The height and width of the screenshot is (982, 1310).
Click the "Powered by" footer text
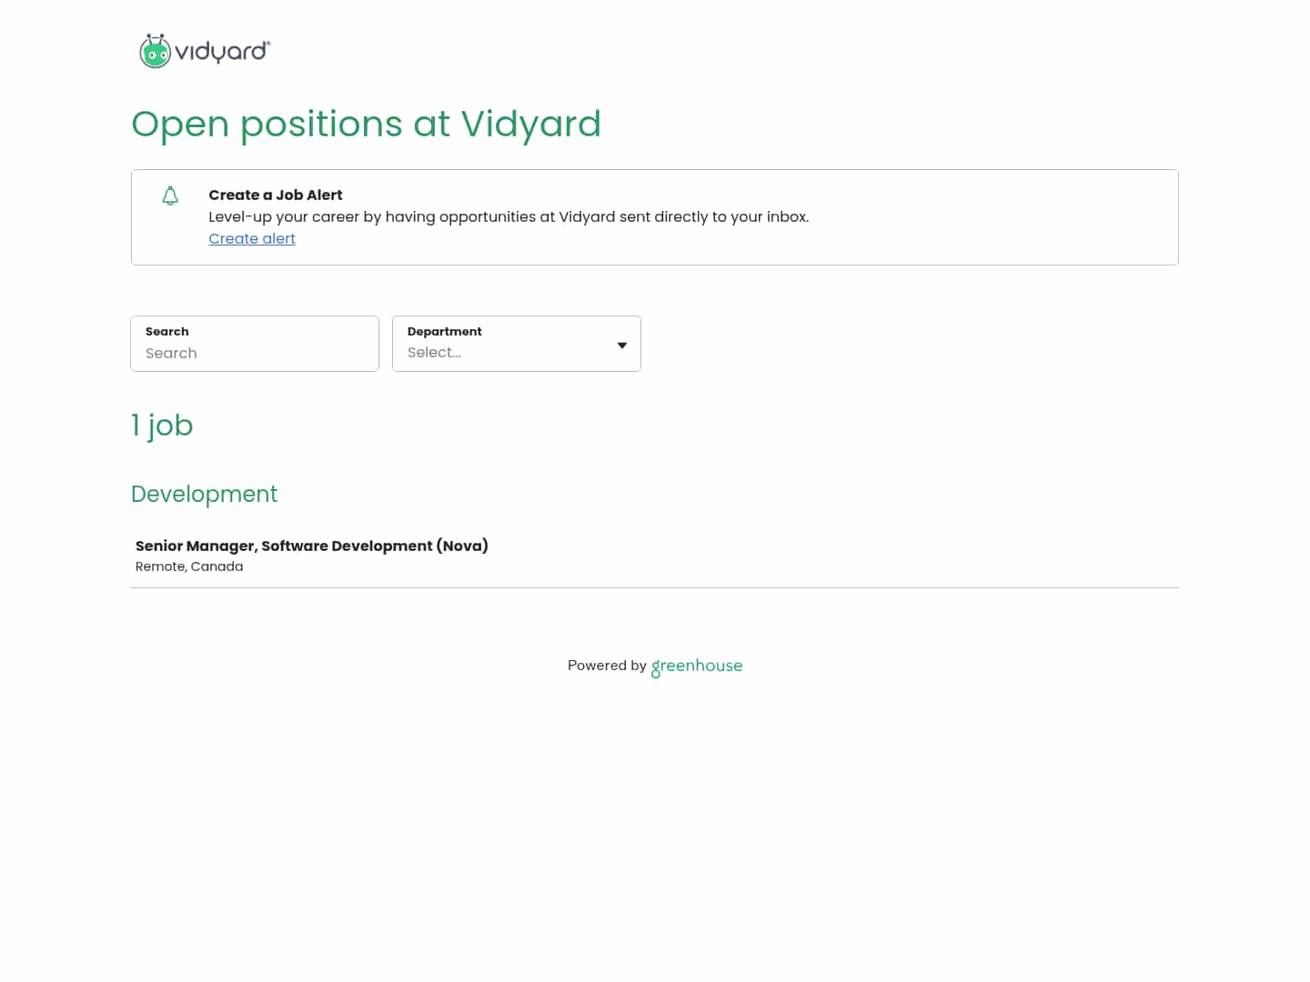click(x=607, y=666)
